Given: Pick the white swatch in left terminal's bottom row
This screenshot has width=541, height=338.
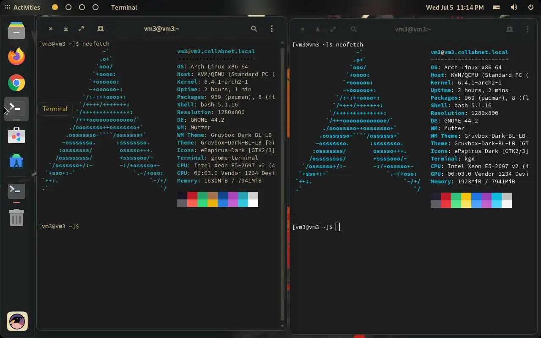Looking at the screenshot, I should coord(253,203).
